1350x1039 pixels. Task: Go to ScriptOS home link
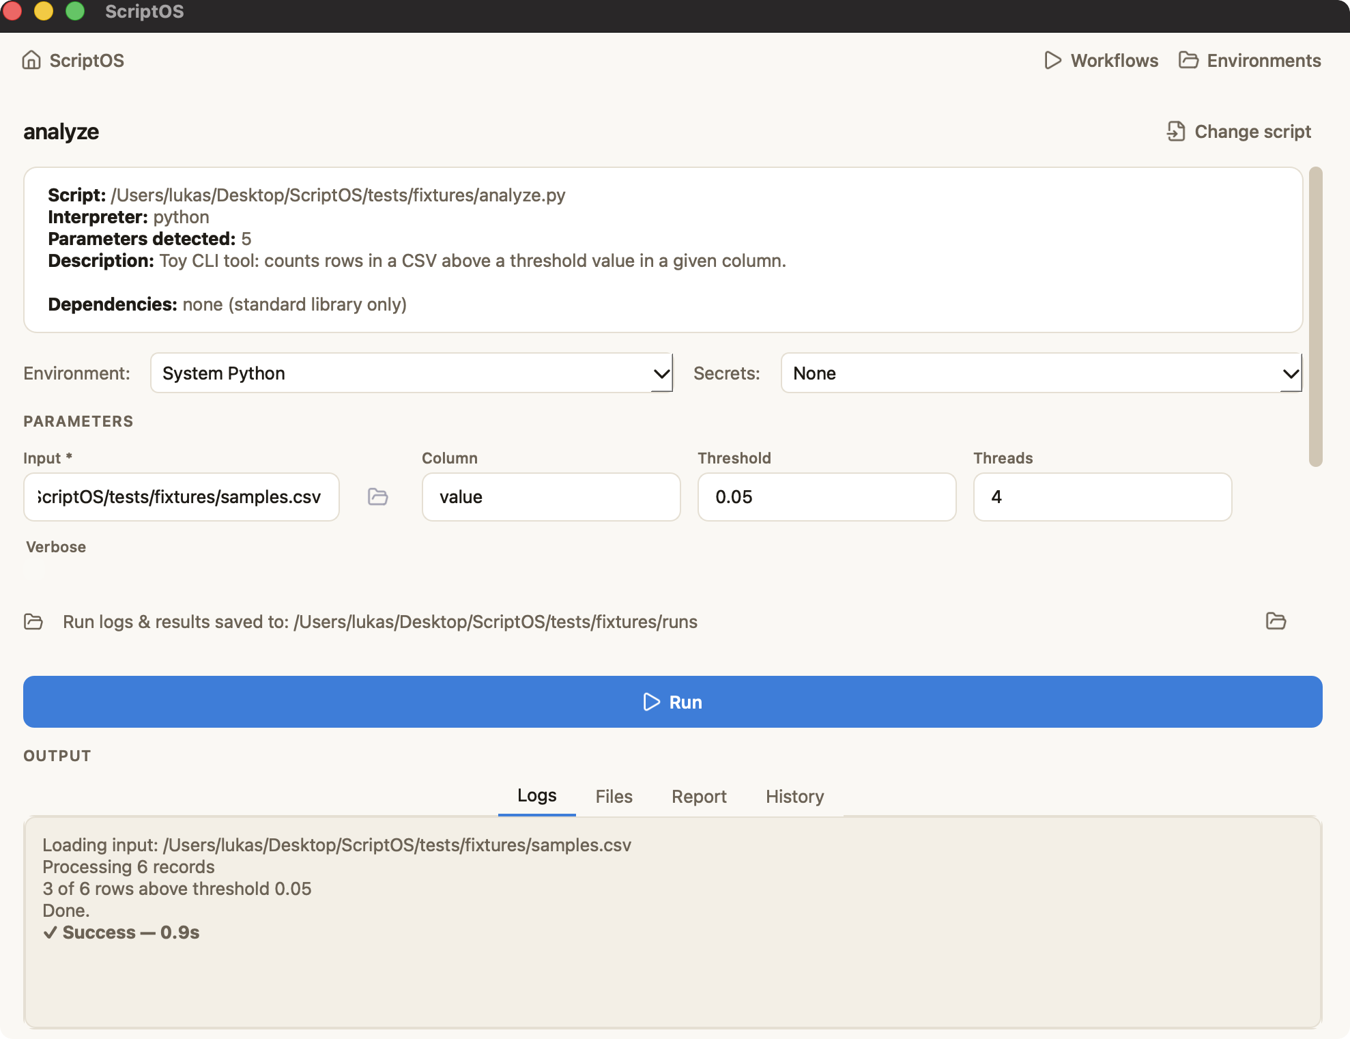click(73, 60)
